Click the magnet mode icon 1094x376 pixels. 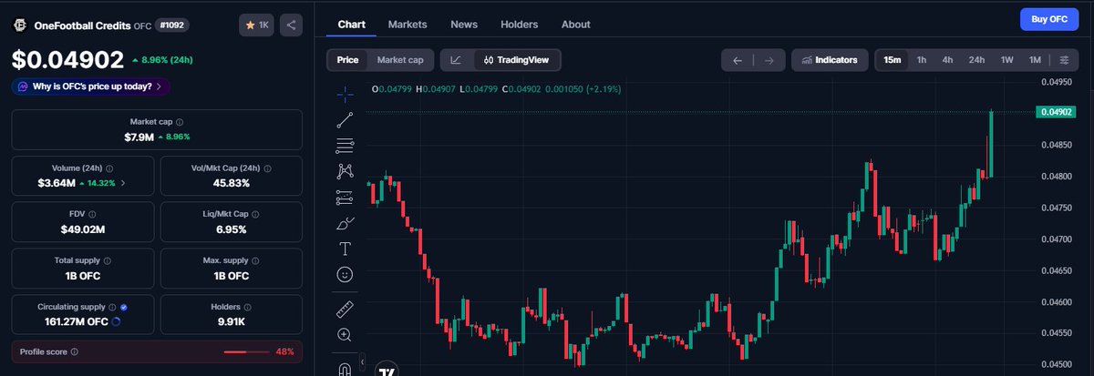346,369
